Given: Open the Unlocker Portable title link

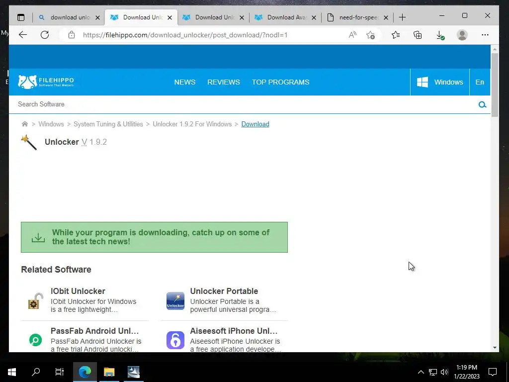Looking at the screenshot, I should point(224,291).
